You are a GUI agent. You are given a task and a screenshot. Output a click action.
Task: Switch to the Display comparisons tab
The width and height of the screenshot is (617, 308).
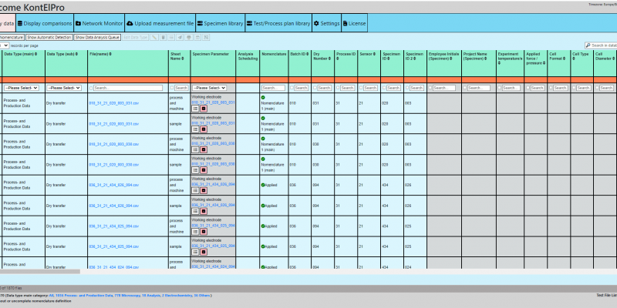tap(46, 24)
